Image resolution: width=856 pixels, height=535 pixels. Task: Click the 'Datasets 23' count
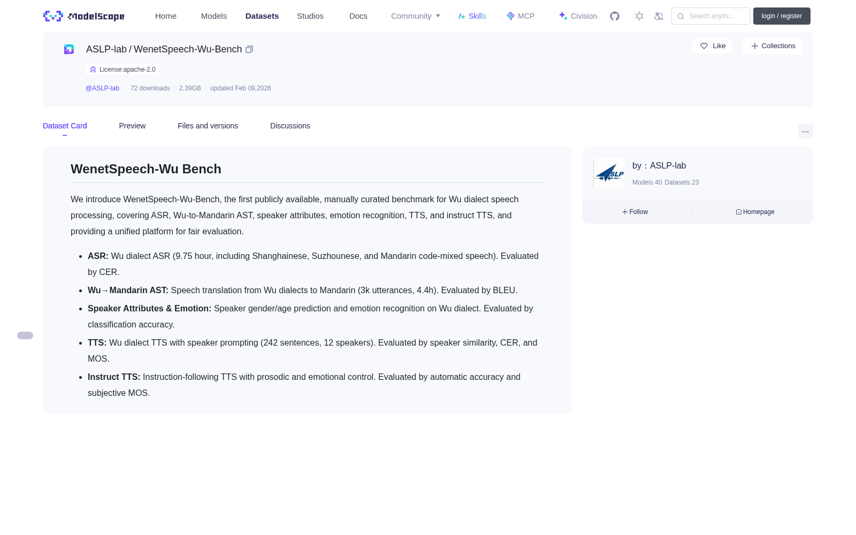682,182
